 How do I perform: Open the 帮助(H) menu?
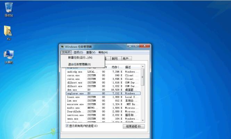tap(103, 52)
